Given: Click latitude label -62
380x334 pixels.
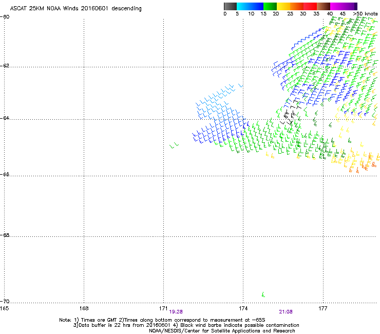Looking at the screenshot, I should 5,66.
